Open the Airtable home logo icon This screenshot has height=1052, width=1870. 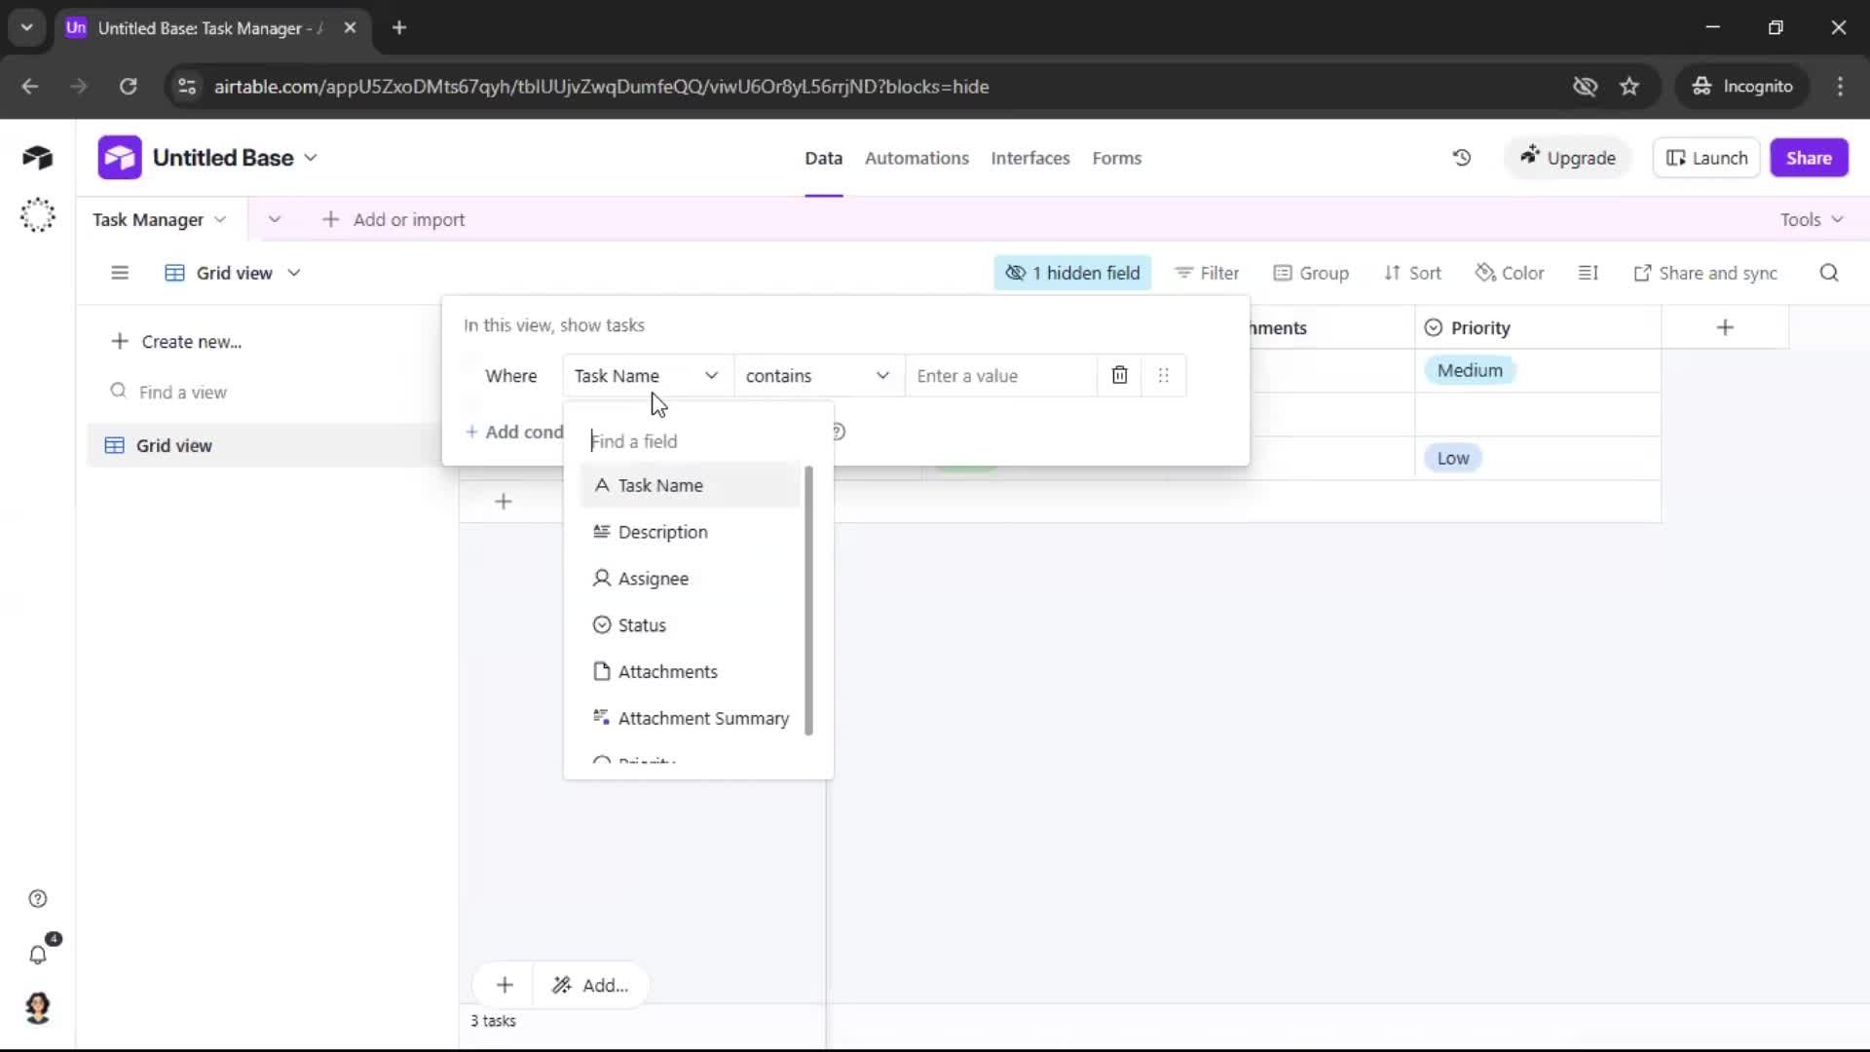click(37, 157)
